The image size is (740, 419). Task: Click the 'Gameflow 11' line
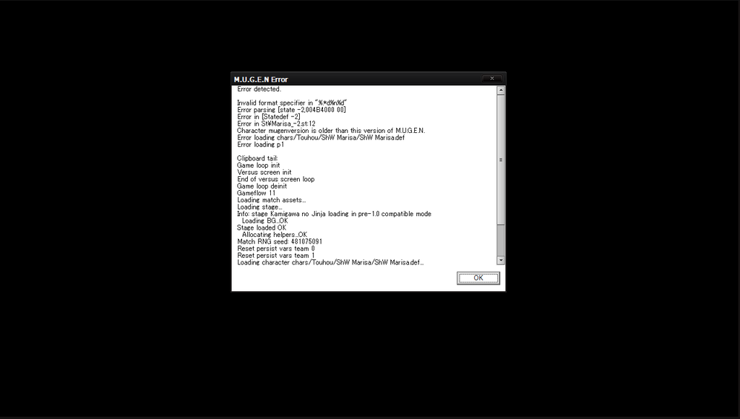(x=257, y=193)
